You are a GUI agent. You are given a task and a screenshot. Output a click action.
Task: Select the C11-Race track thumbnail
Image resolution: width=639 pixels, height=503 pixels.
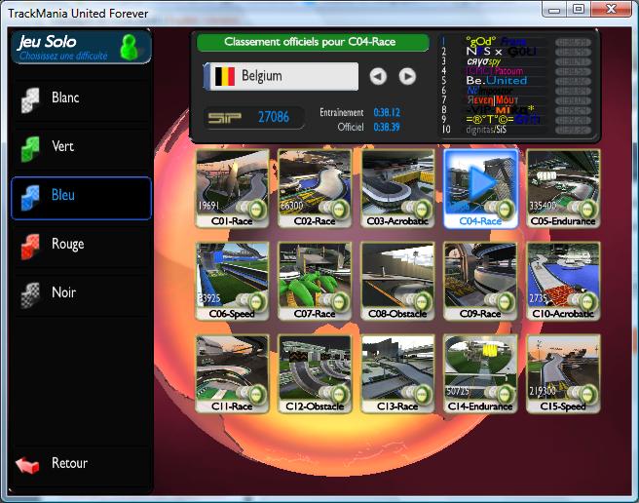pyautogui.click(x=232, y=372)
